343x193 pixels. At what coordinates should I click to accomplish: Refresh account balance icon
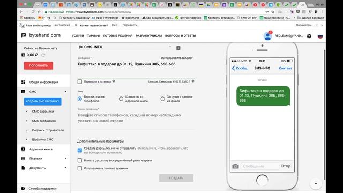click(43, 55)
